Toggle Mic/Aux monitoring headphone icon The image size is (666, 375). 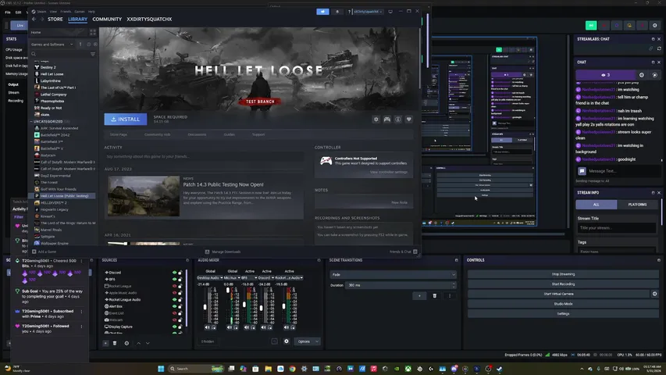236,327
